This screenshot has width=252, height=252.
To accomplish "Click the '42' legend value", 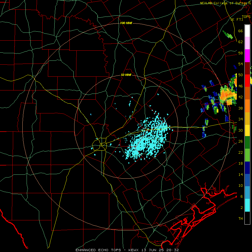I will pyautogui.click(x=241, y=97).
